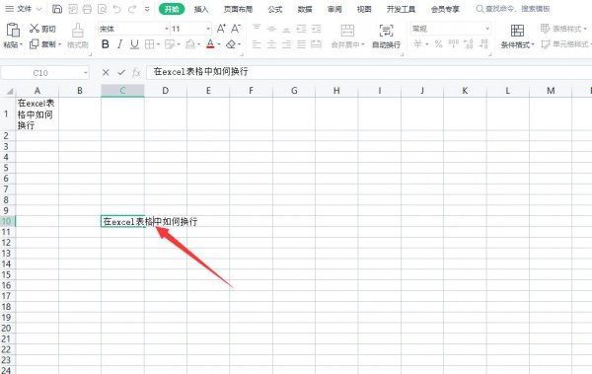Open the Member Exclusive (会员专享) tab
The width and height of the screenshot is (592, 374).
click(x=445, y=9)
